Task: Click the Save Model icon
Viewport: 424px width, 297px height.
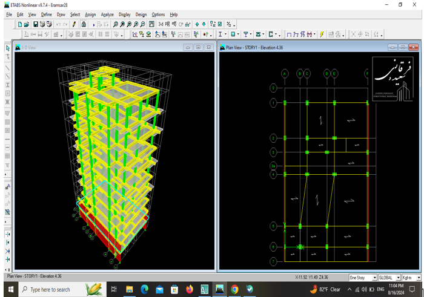Action: pos(36,24)
